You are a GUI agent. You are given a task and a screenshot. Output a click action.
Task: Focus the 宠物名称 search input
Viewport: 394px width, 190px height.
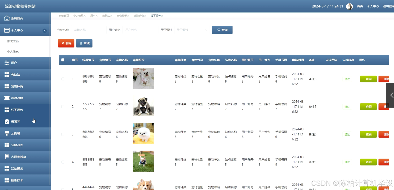tap(89, 30)
